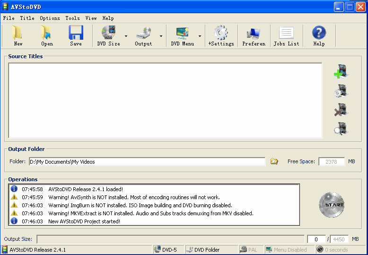Select log entry 'AVStoDVD Release 2.4.1 loaded!'

154,189
